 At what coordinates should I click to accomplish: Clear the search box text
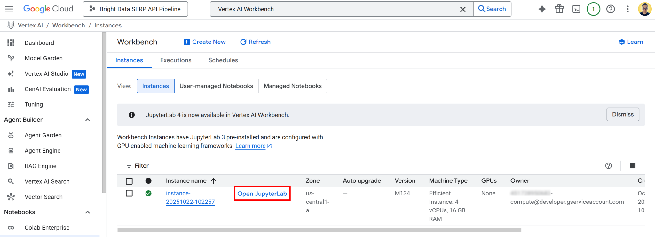[462, 9]
